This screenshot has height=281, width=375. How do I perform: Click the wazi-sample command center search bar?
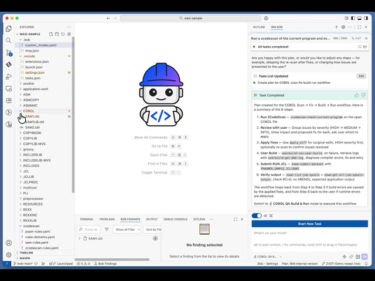190,18
